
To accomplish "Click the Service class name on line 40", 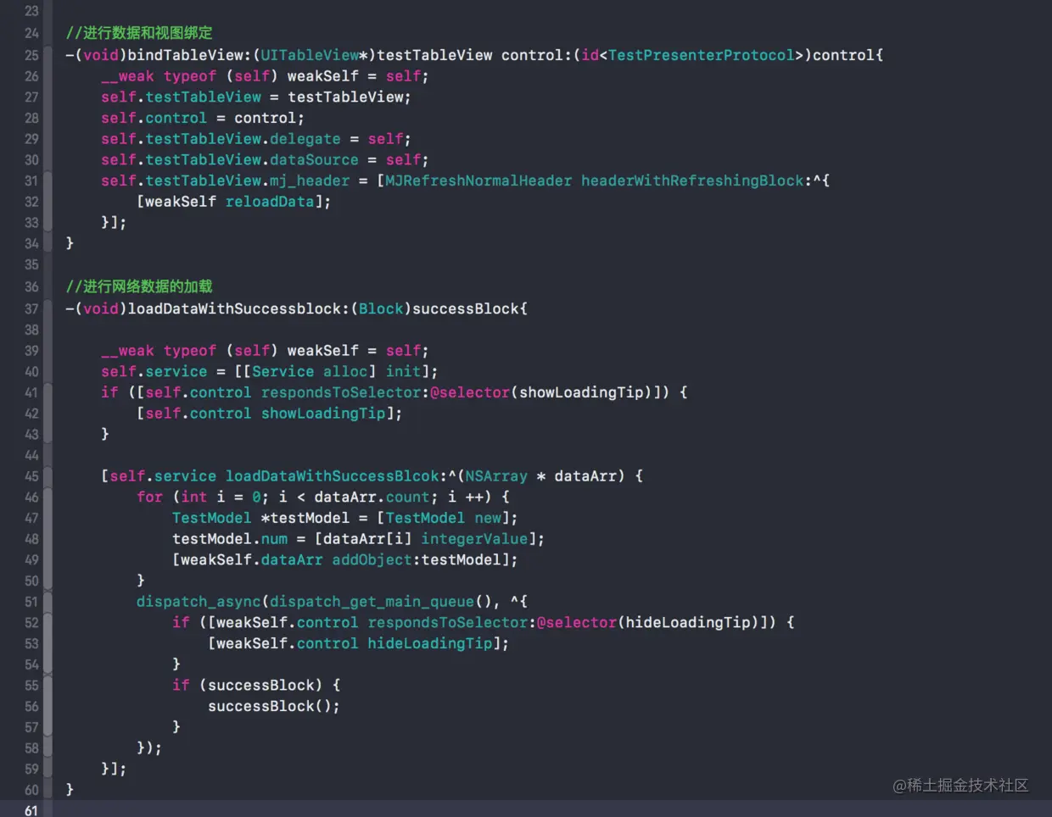I will tap(283, 371).
